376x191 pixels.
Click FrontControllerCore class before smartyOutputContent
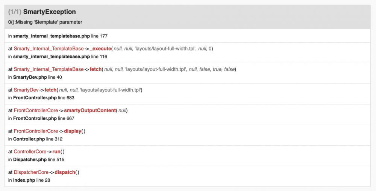coord(36,110)
